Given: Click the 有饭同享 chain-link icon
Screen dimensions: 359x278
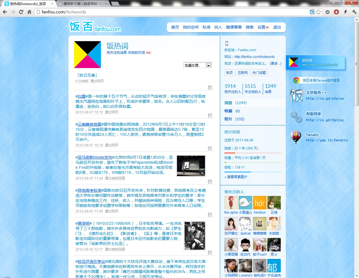Looking at the screenshot, I should click(296, 117).
